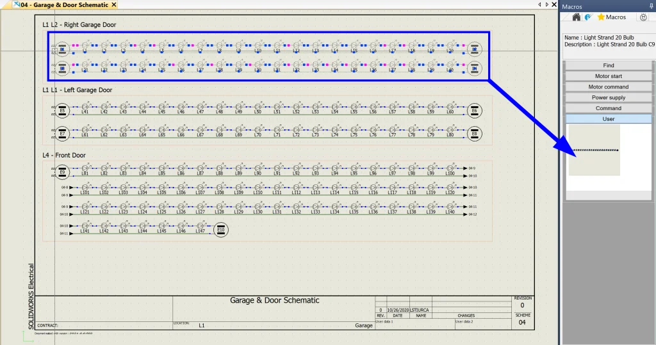The width and height of the screenshot is (656, 345).
Task: Open the Motor command macro group
Action: [608, 87]
